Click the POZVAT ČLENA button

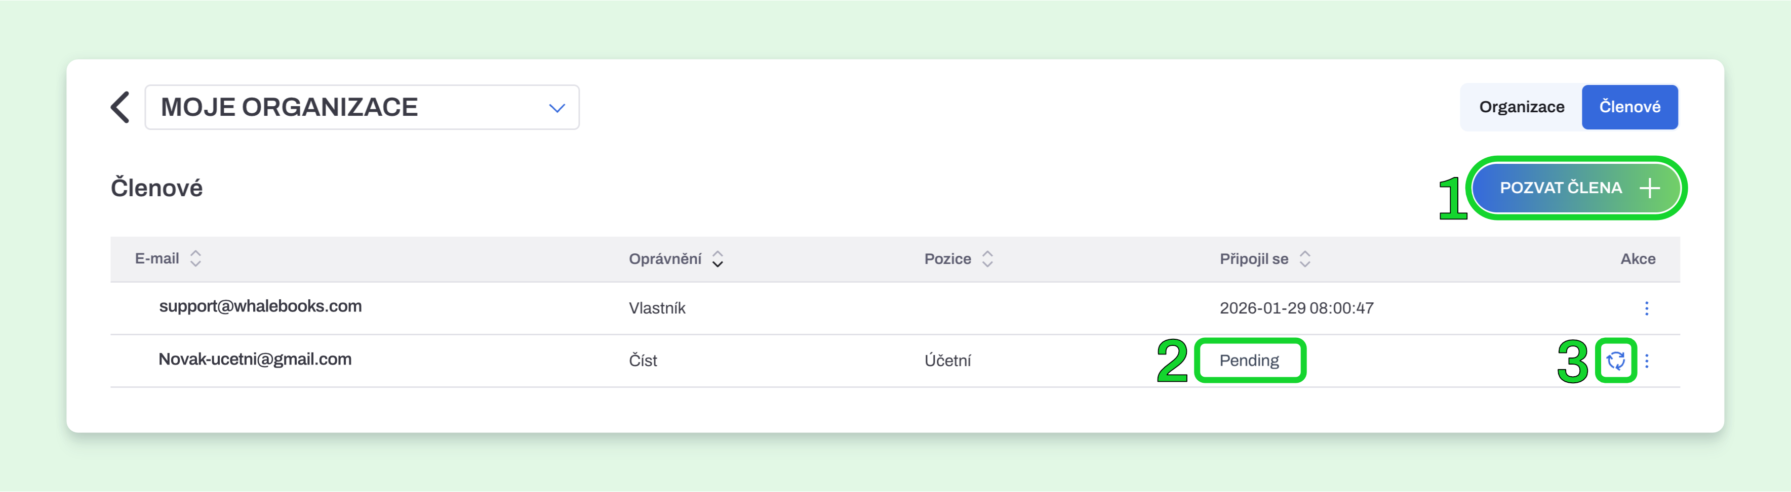[x=1576, y=188]
